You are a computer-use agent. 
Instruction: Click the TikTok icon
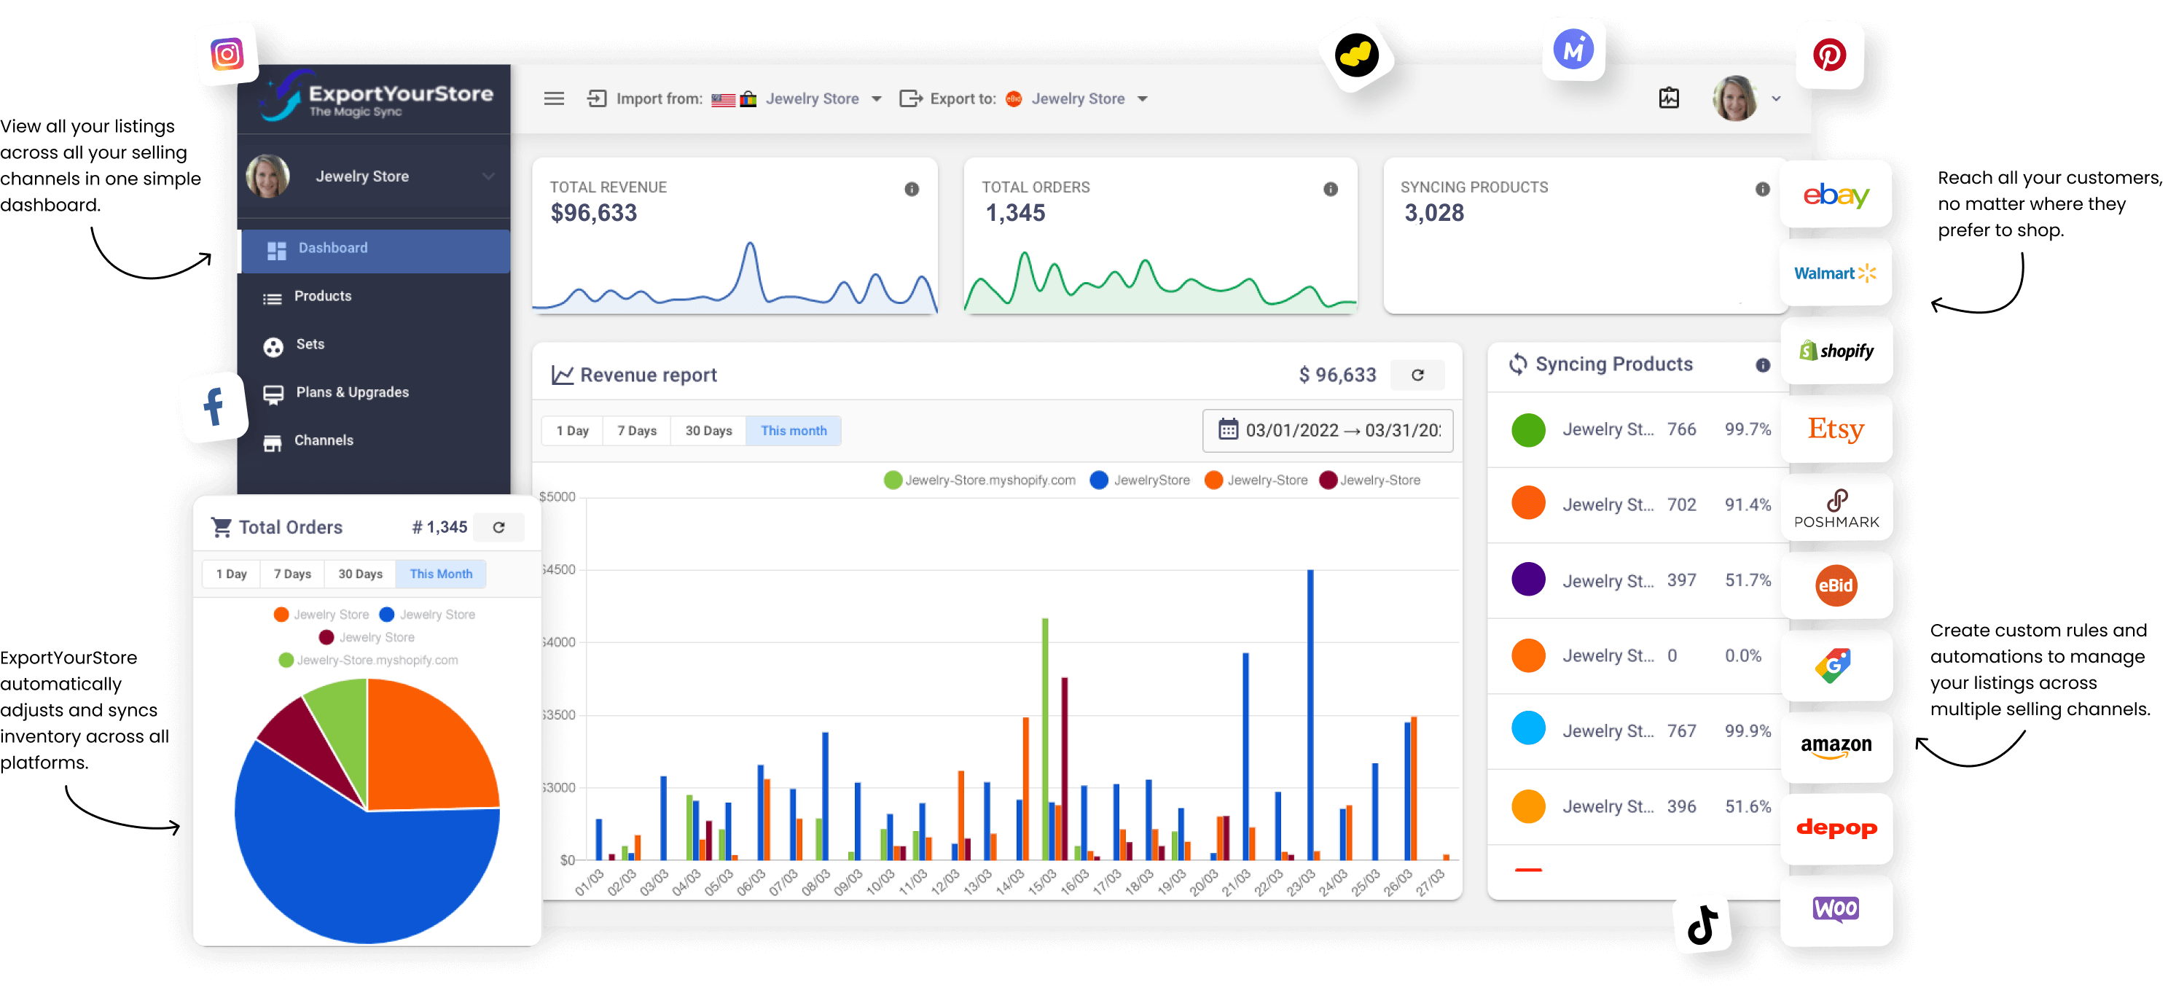(1702, 924)
